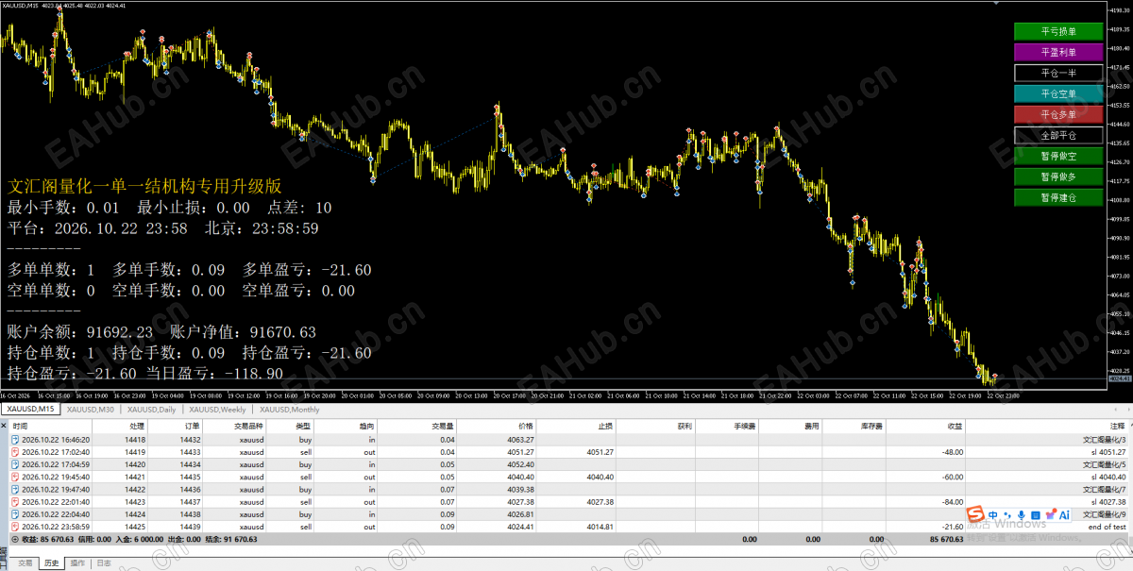Open the Sogou AI assistant icon

point(1064,515)
